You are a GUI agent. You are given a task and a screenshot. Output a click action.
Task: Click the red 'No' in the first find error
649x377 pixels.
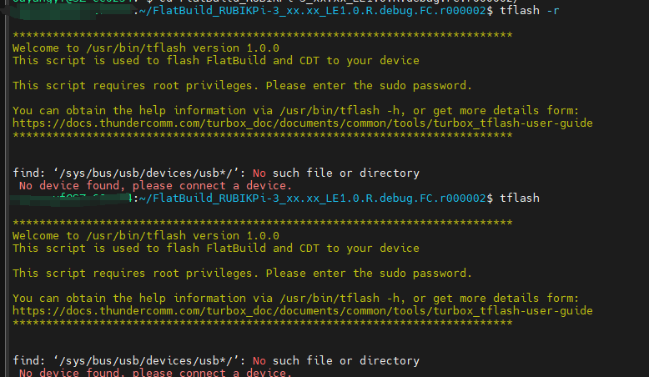pyautogui.click(x=259, y=173)
